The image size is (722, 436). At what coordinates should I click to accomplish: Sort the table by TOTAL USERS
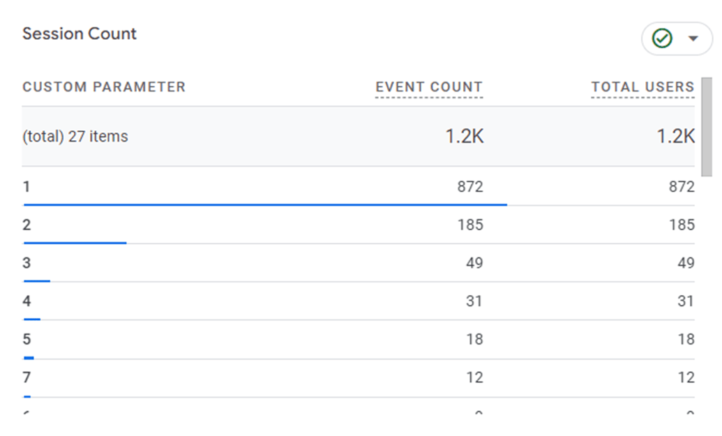click(642, 87)
